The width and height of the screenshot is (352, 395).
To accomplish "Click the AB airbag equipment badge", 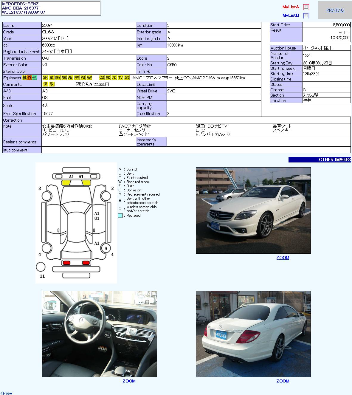I will [x=70, y=78].
